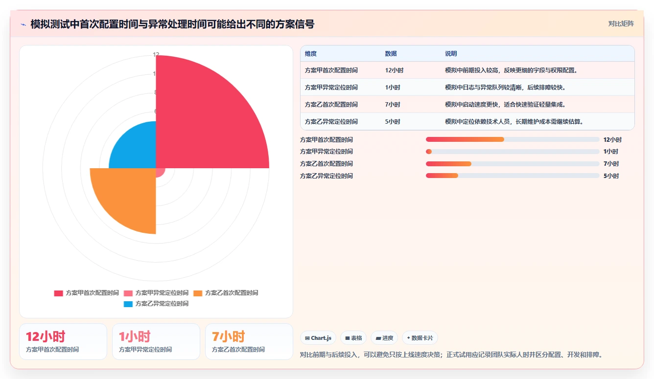Toggle 方案乙异常定位时间 legend swatch
Image resolution: width=654 pixels, height=379 pixels.
(x=128, y=304)
